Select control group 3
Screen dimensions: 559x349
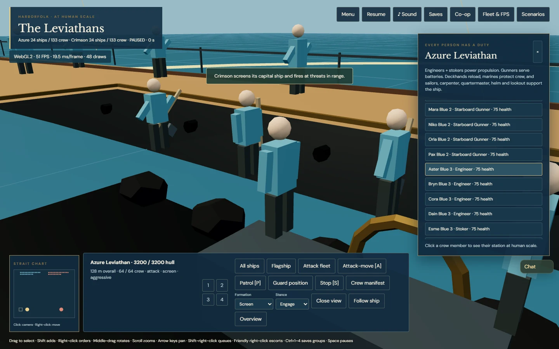[208, 299]
